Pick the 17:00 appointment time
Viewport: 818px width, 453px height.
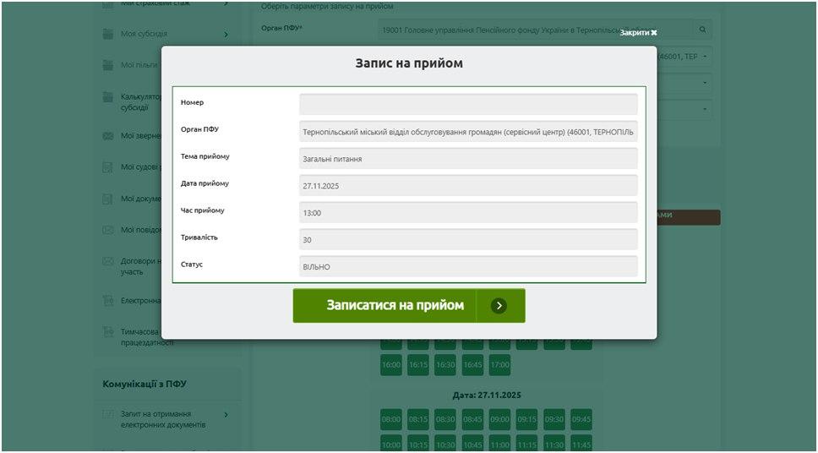[x=499, y=365]
